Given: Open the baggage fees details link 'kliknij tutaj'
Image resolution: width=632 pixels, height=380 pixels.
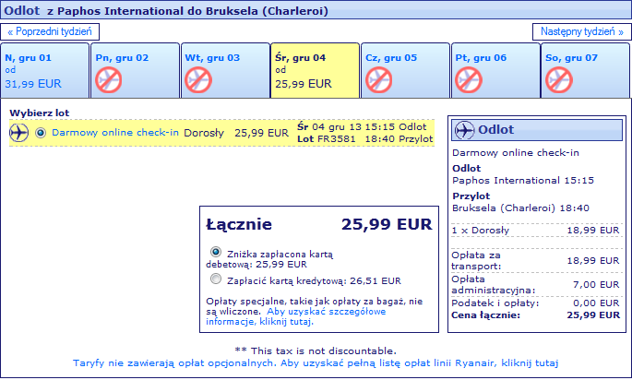Looking at the screenshot, I should pos(296,316).
